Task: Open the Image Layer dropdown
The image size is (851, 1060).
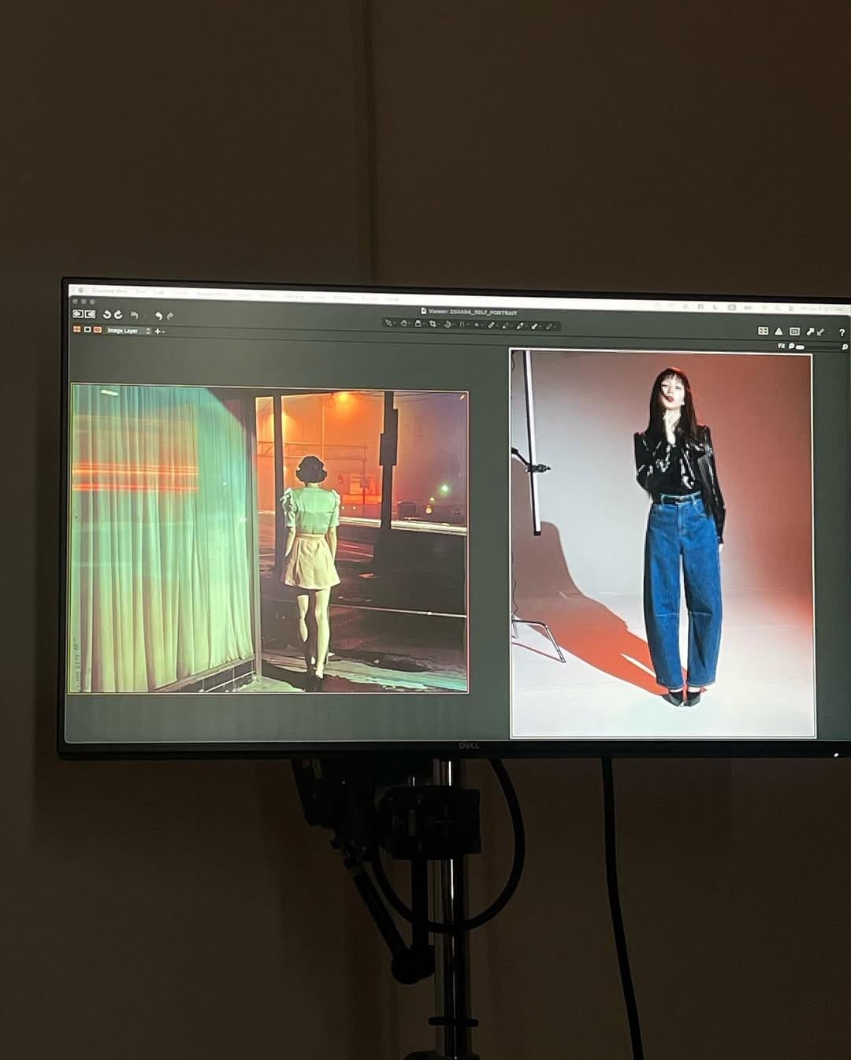Action: (x=128, y=331)
